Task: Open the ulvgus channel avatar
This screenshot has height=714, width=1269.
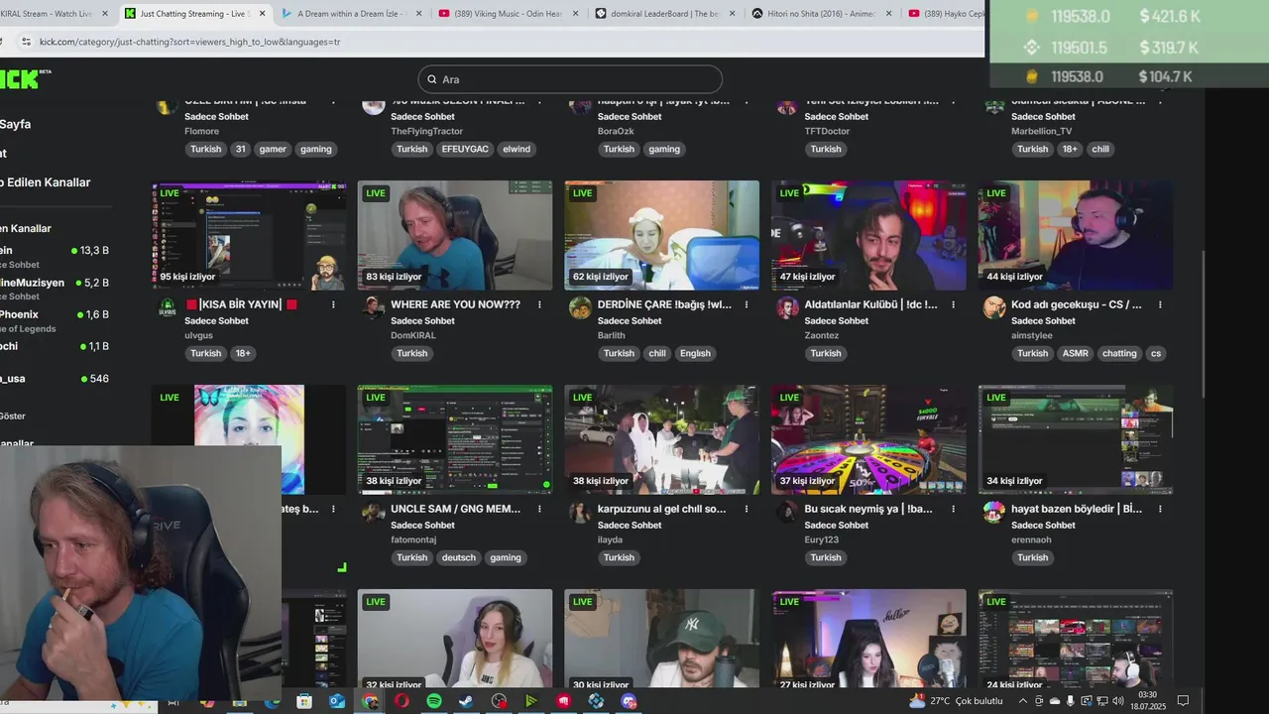Action: pos(168,307)
